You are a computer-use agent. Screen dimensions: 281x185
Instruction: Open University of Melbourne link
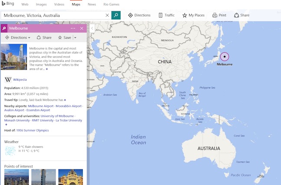tap(57, 116)
